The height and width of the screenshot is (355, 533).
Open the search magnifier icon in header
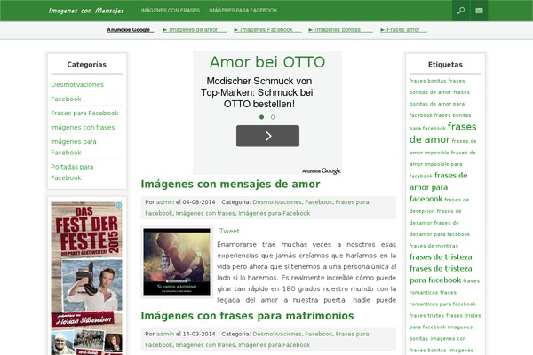pyautogui.click(x=461, y=11)
